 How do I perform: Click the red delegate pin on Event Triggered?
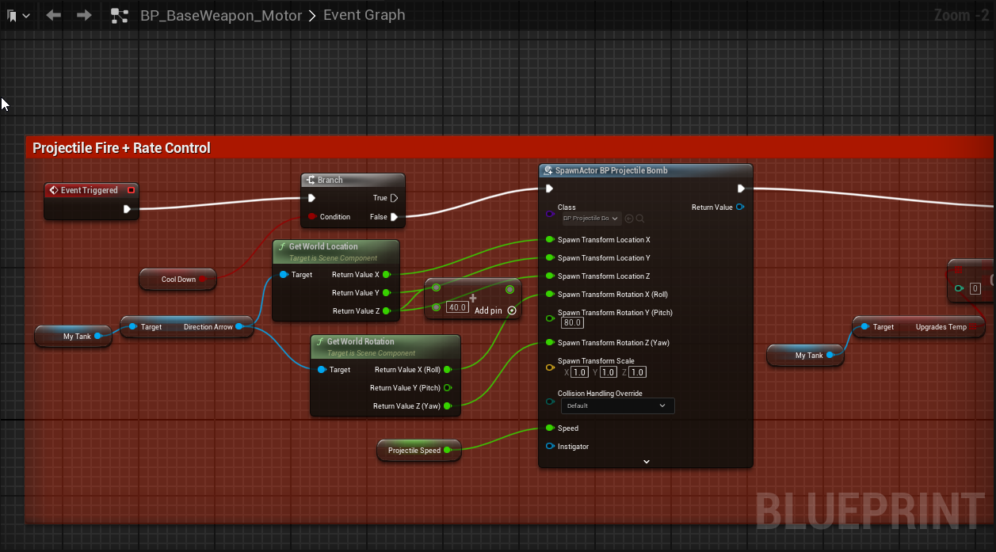(x=131, y=190)
